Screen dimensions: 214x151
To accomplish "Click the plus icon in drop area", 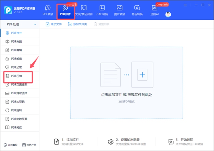I will click(142, 75).
